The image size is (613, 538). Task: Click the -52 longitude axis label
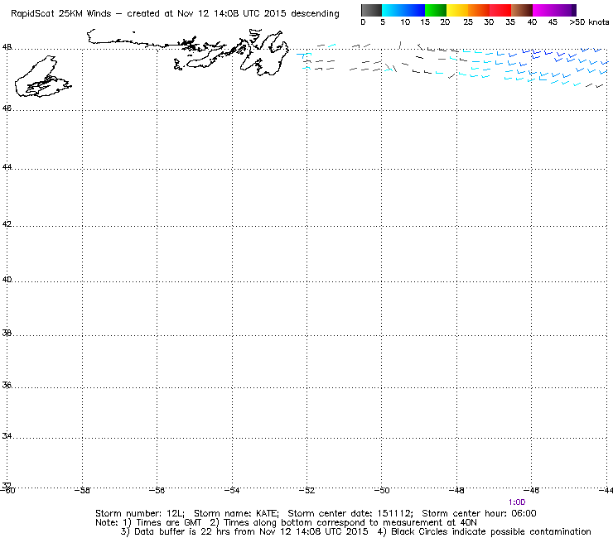[306, 490]
